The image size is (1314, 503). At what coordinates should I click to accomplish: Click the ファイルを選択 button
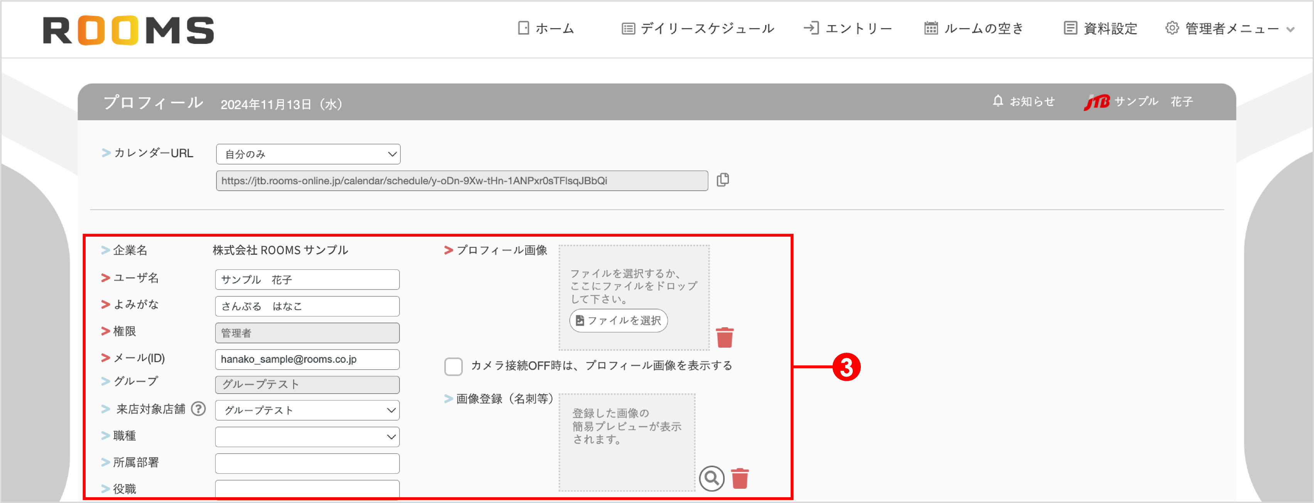pos(618,321)
